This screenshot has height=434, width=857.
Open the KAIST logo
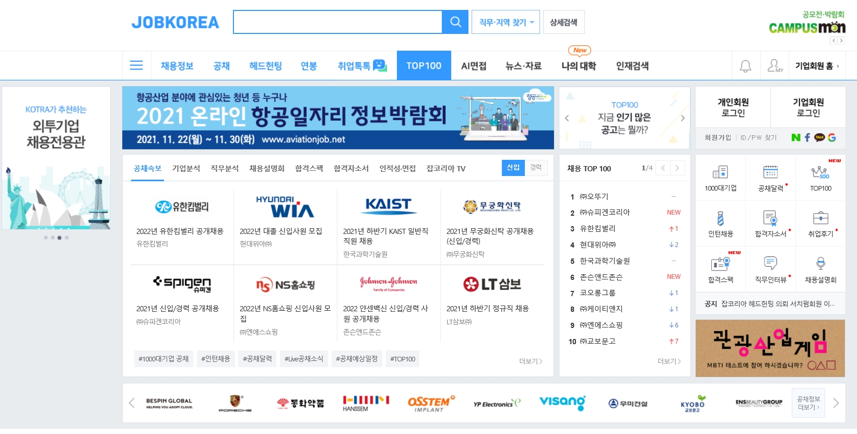(x=389, y=206)
